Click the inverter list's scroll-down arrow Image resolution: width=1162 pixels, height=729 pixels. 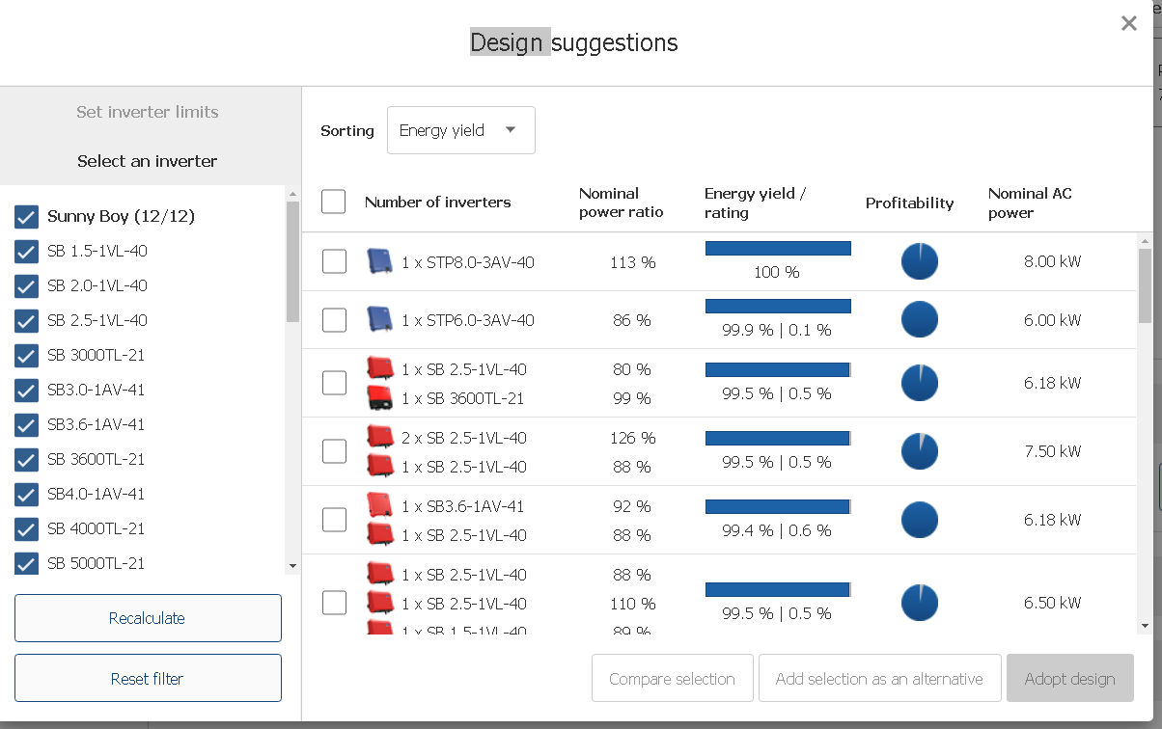pos(292,567)
